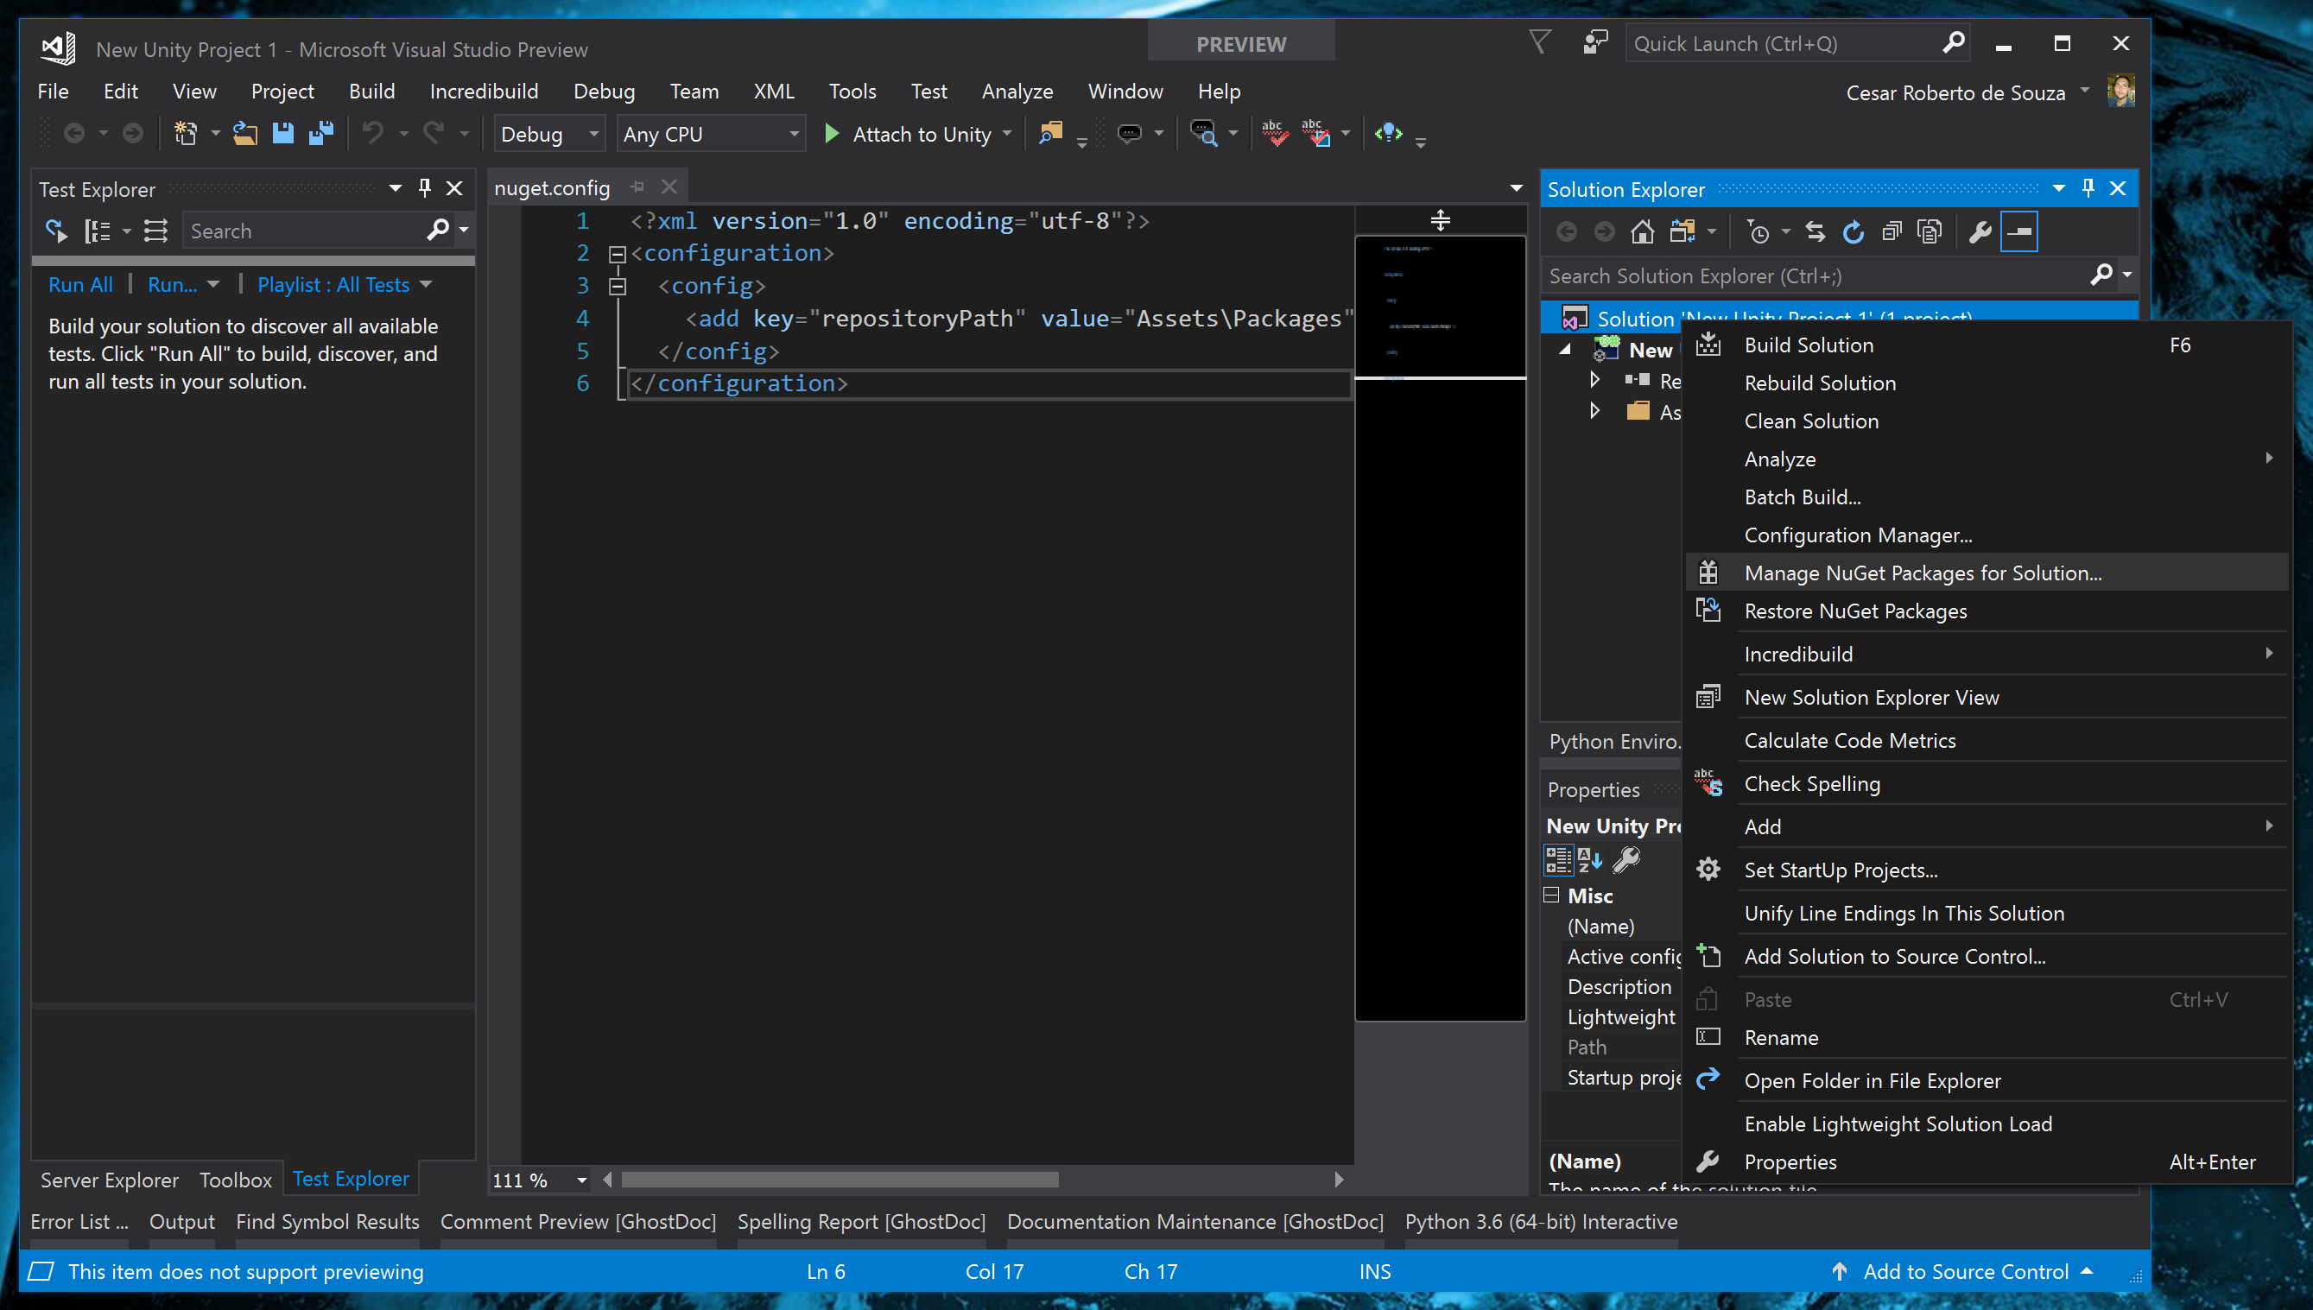Click the comment speech bubble toolbar icon
This screenshot has width=2313, height=1310.
[x=1129, y=134]
